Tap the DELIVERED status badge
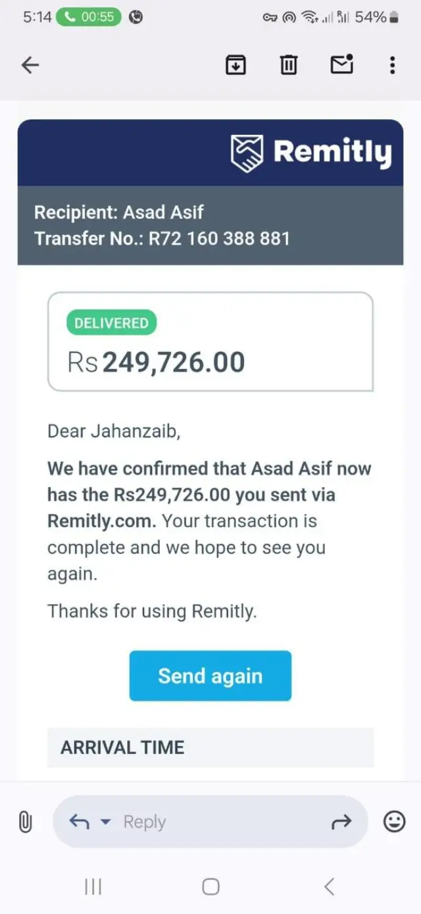The height and width of the screenshot is (914, 421). (x=111, y=323)
